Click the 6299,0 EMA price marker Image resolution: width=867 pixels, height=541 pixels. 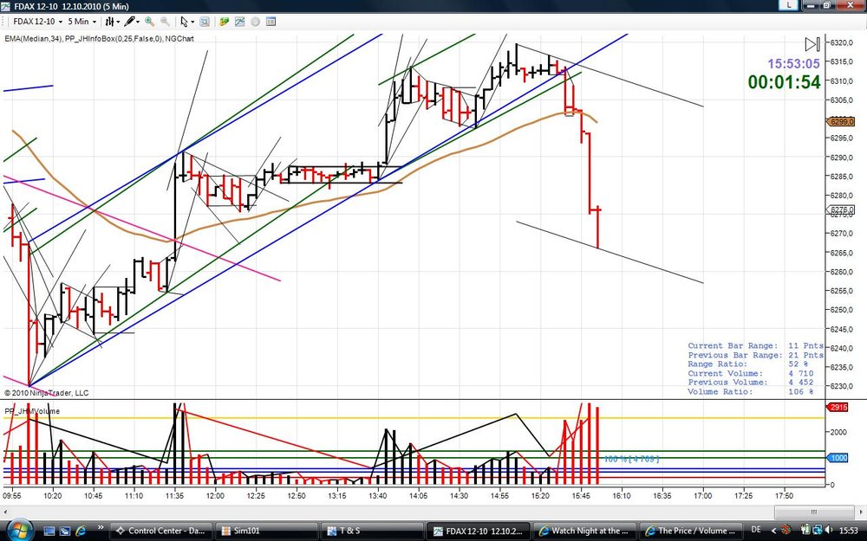point(840,121)
